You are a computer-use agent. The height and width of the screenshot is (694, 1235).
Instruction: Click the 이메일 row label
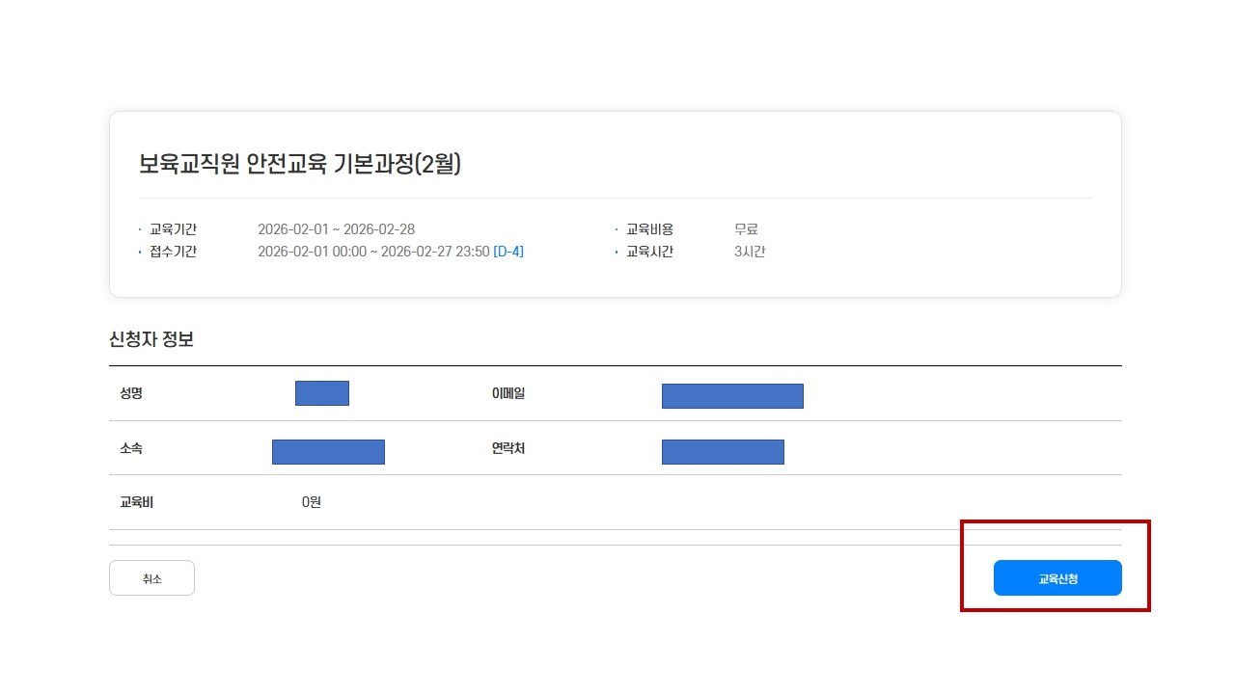[x=508, y=393]
